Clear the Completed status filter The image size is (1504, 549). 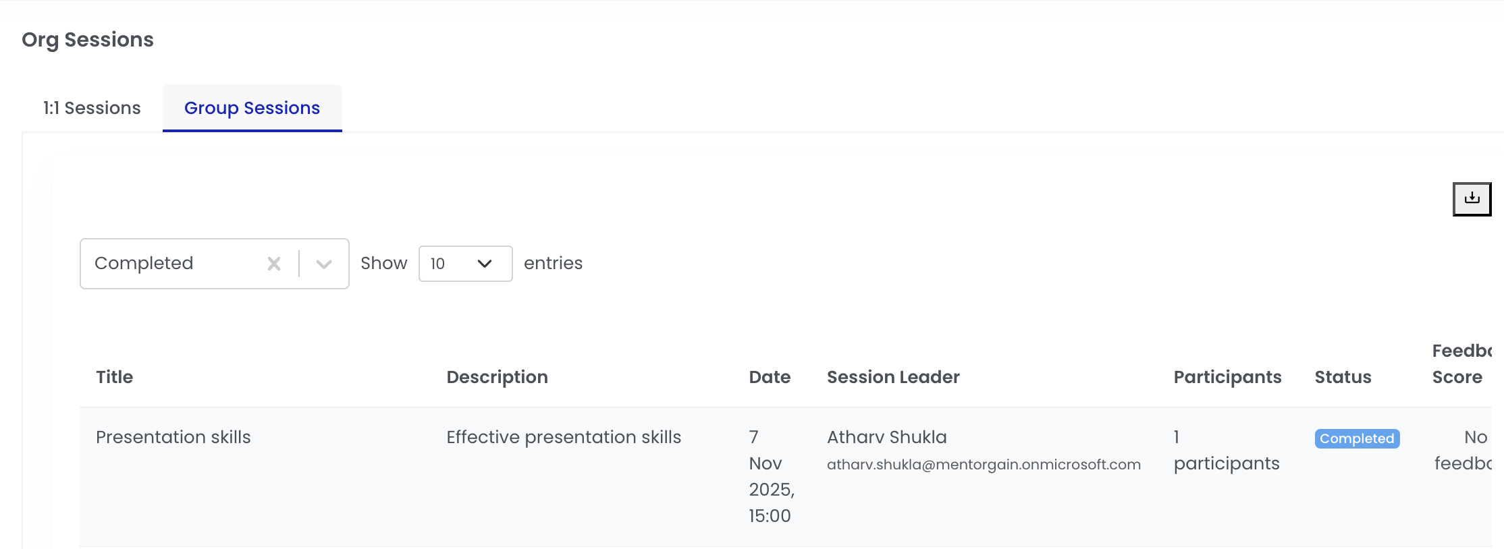pyautogui.click(x=273, y=264)
